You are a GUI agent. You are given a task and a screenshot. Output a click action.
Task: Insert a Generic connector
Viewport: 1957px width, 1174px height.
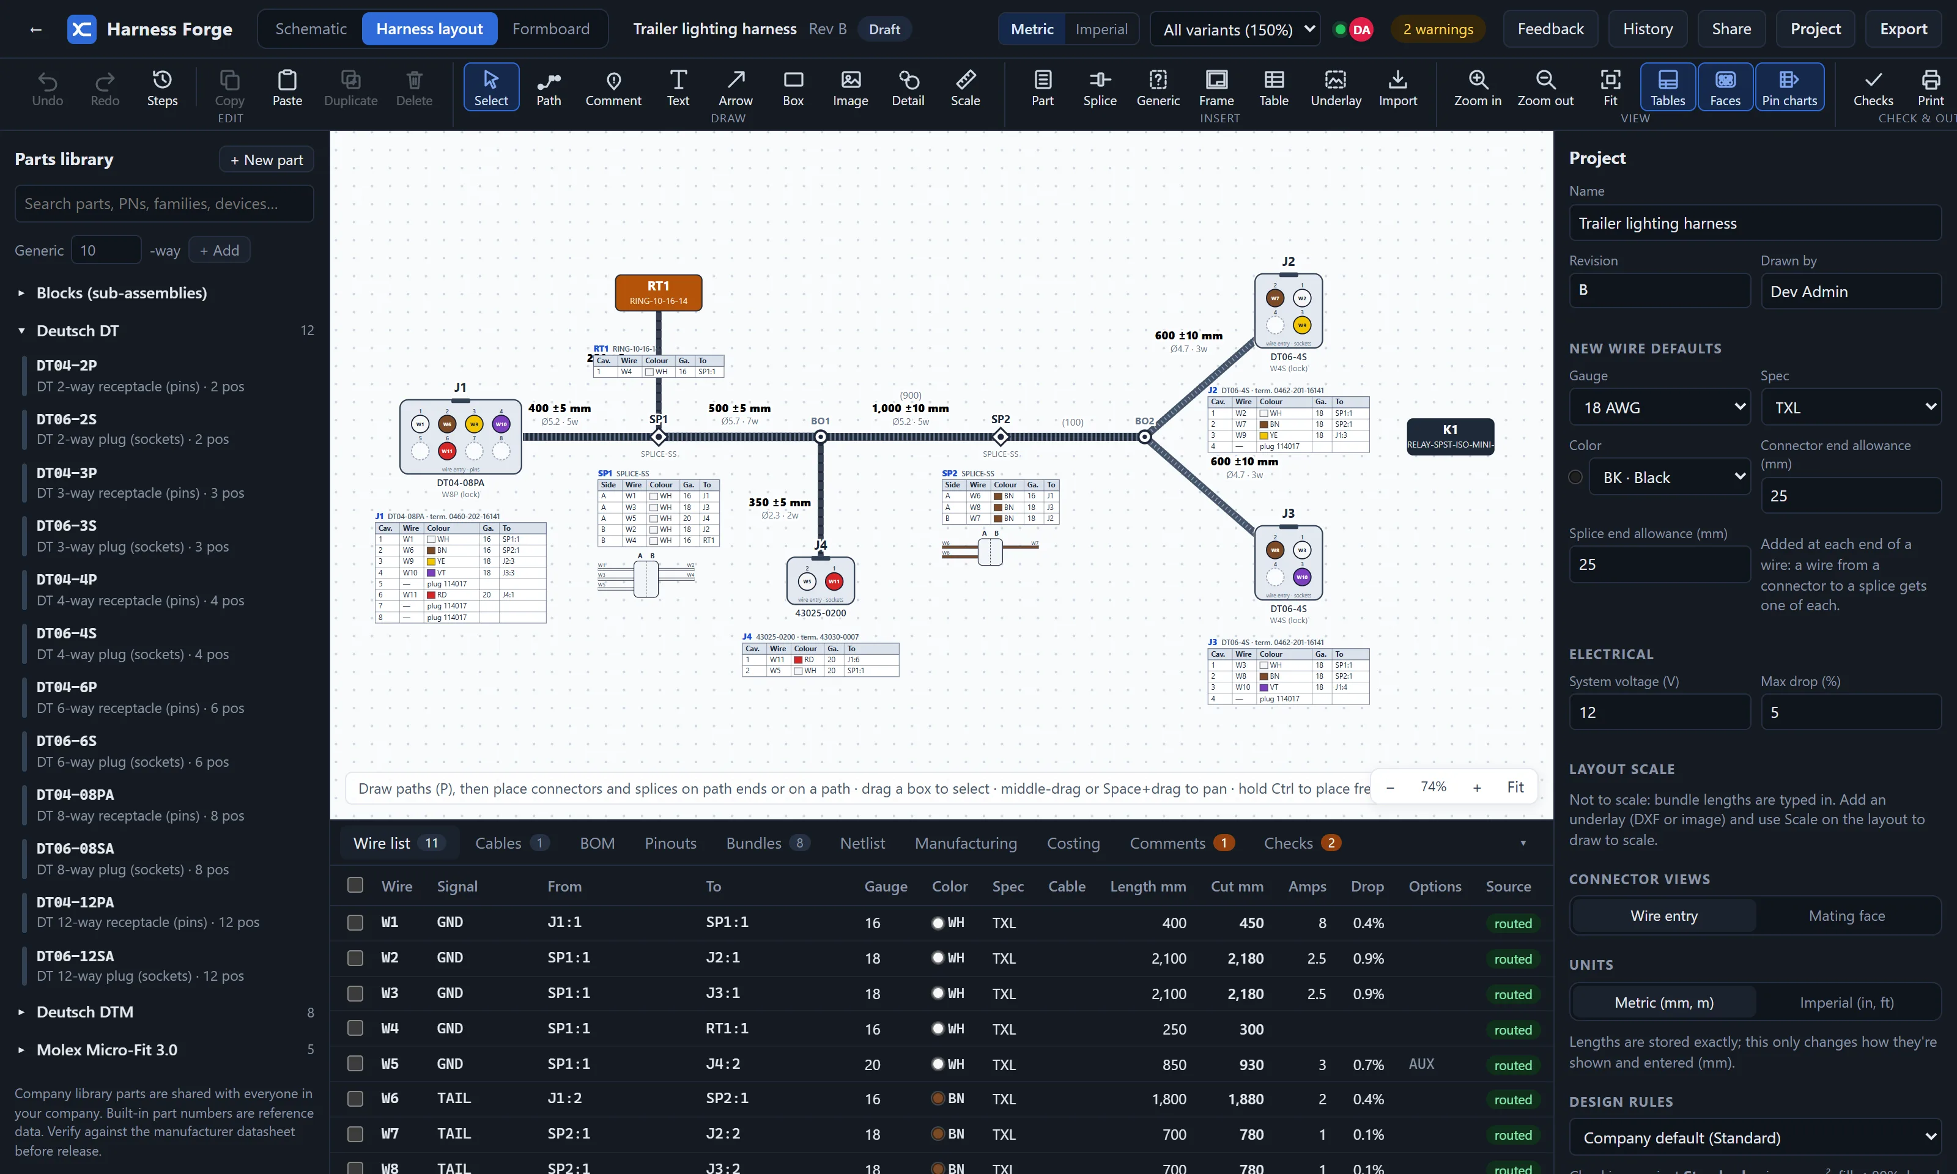pos(1157,87)
